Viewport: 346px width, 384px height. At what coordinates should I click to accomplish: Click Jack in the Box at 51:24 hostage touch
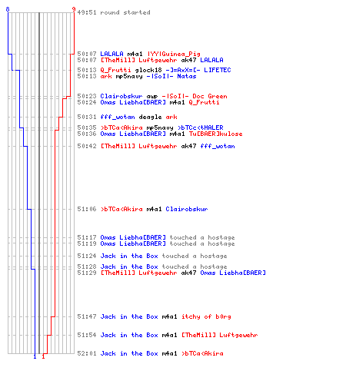coord(129,256)
